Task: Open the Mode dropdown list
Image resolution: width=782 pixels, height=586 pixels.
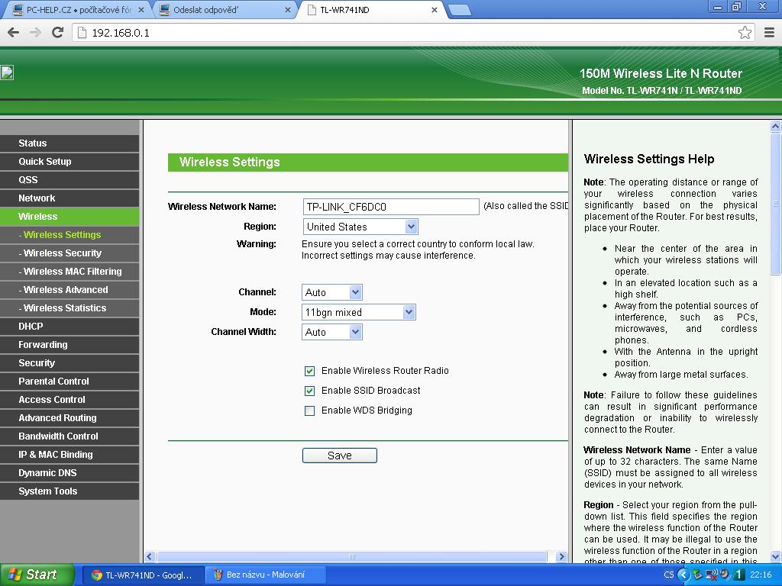Action: (x=359, y=312)
